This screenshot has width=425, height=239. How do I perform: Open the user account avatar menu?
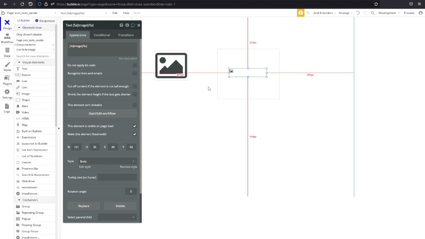(421, 13)
